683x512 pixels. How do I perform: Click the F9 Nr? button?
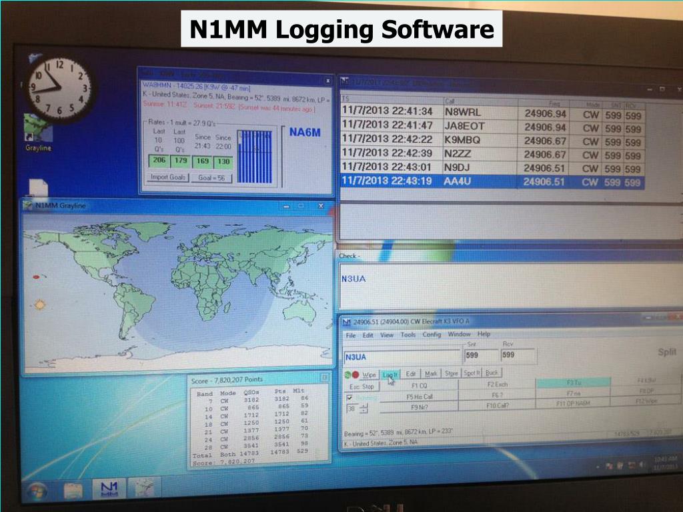[419, 407]
